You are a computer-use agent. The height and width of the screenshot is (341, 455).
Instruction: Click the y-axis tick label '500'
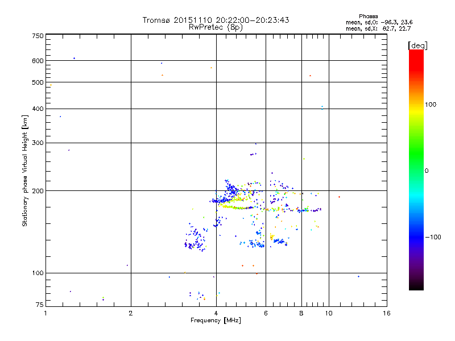point(38,82)
